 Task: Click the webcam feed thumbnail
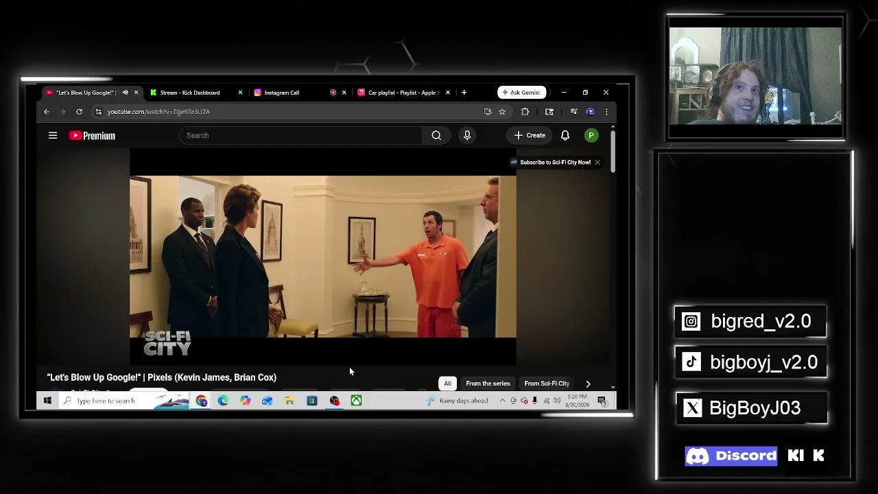(x=755, y=76)
